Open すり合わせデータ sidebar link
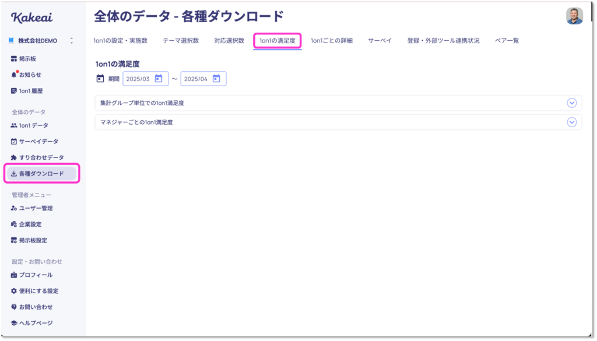Viewport: 597px width, 341px height. click(41, 157)
